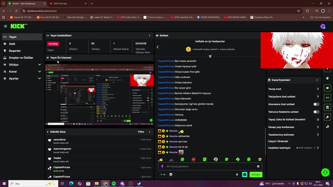The width and height of the screenshot is (333, 187).
Task: Open the Kanal Eylemleri three-dot menu
Action: tap(317, 80)
